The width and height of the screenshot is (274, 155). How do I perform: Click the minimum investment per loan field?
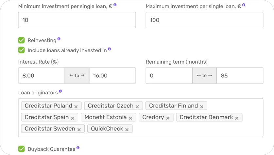coord(77,20)
